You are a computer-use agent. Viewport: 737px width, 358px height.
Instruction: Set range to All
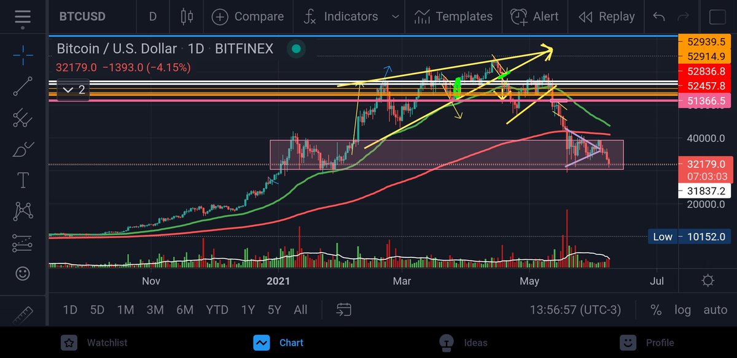coord(300,310)
